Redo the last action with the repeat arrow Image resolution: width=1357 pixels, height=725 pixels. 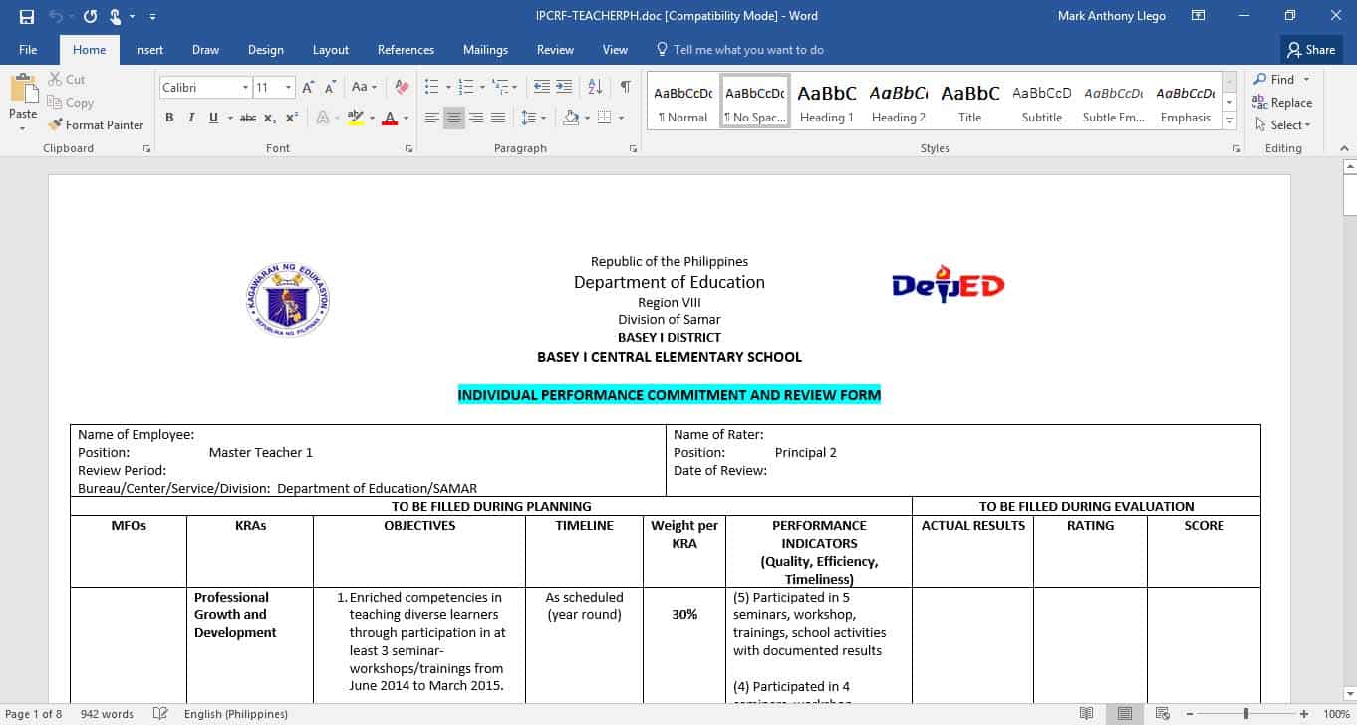91,16
